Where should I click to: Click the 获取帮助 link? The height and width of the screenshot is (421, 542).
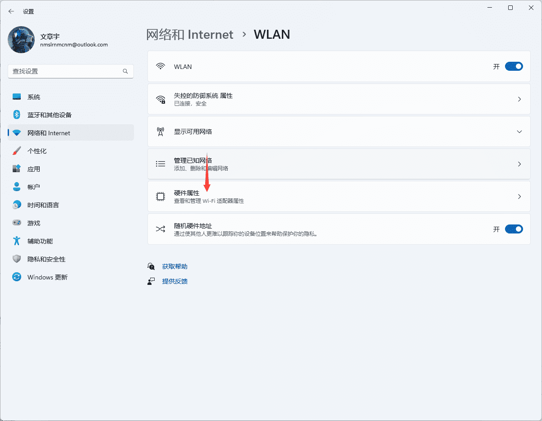174,266
